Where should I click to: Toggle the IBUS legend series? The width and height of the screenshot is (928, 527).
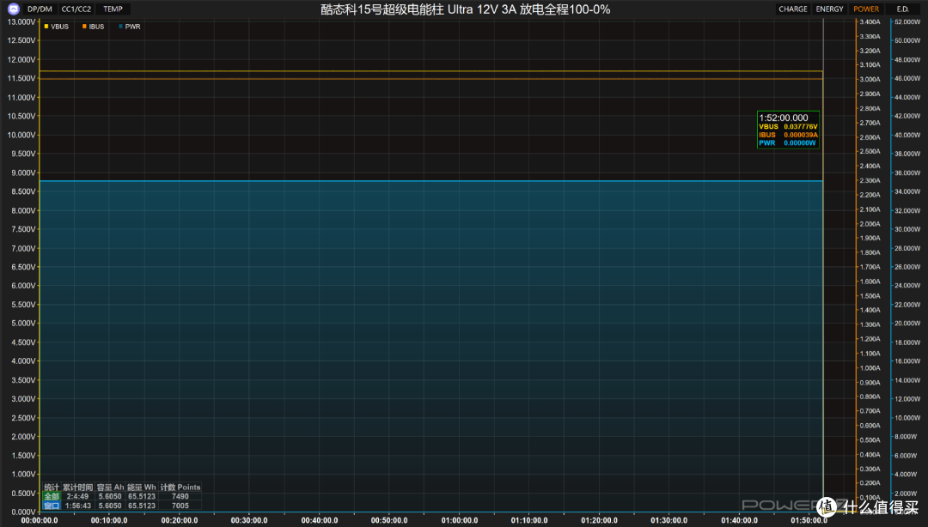coord(94,27)
